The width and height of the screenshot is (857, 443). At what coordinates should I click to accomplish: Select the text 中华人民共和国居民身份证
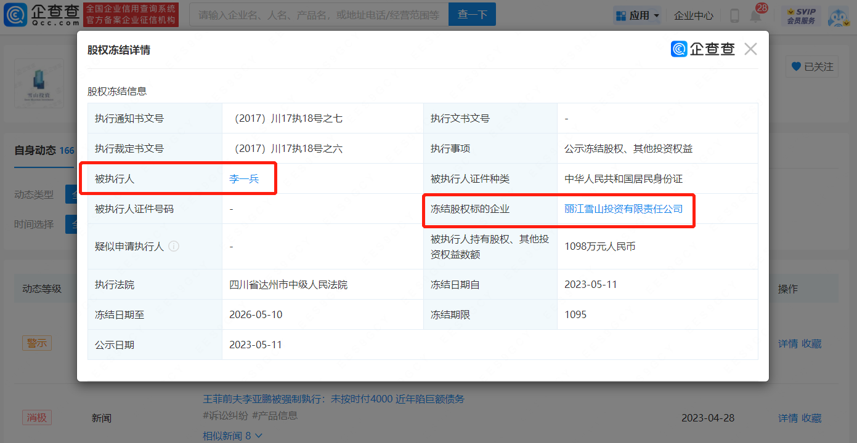click(x=623, y=179)
